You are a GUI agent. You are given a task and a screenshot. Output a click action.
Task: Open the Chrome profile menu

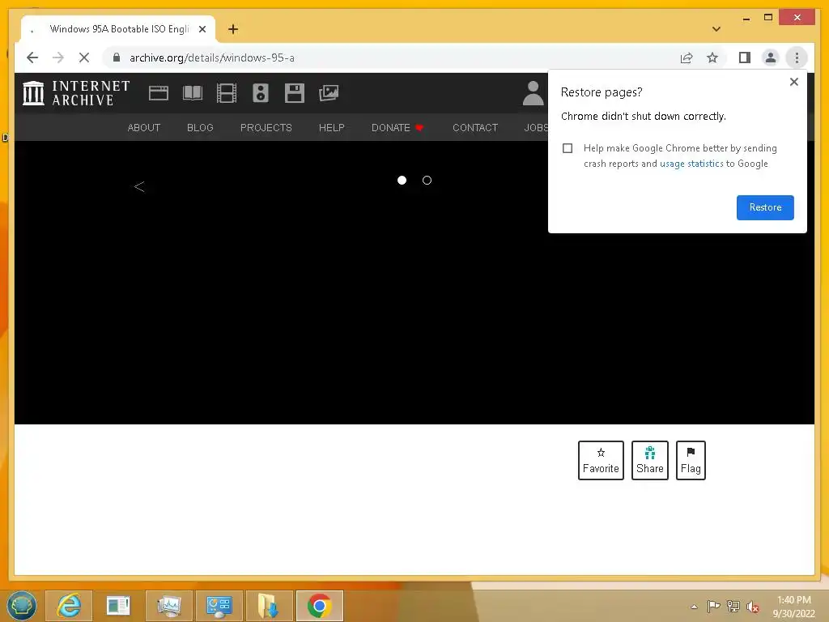(771, 58)
